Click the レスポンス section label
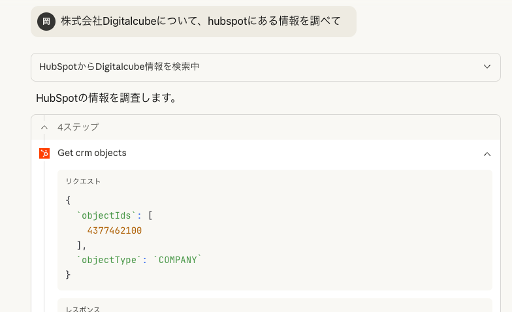This screenshot has height=312, width=512. click(x=83, y=309)
